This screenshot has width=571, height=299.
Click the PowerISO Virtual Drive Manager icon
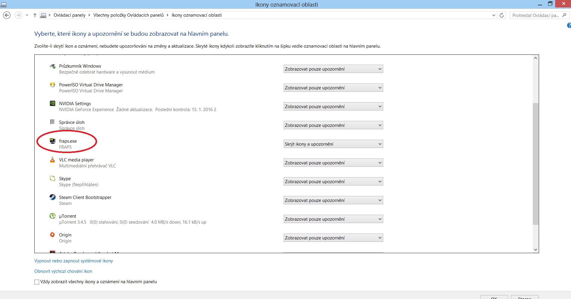pos(53,85)
